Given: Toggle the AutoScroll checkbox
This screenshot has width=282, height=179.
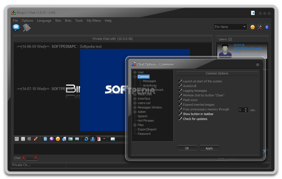Looking at the screenshot, I should point(180,86).
